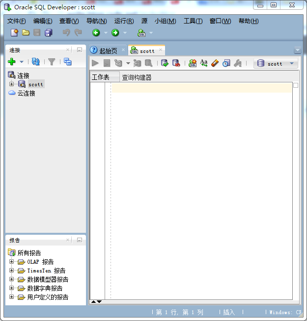The height and width of the screenshot is (321, 307).
Task: Expand the scott connection node
Action: [x=11, y=84]
